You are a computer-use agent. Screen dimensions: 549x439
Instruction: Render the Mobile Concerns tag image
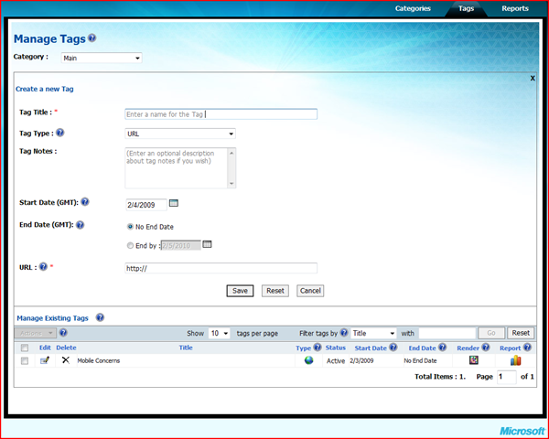[x=474, y=359]
